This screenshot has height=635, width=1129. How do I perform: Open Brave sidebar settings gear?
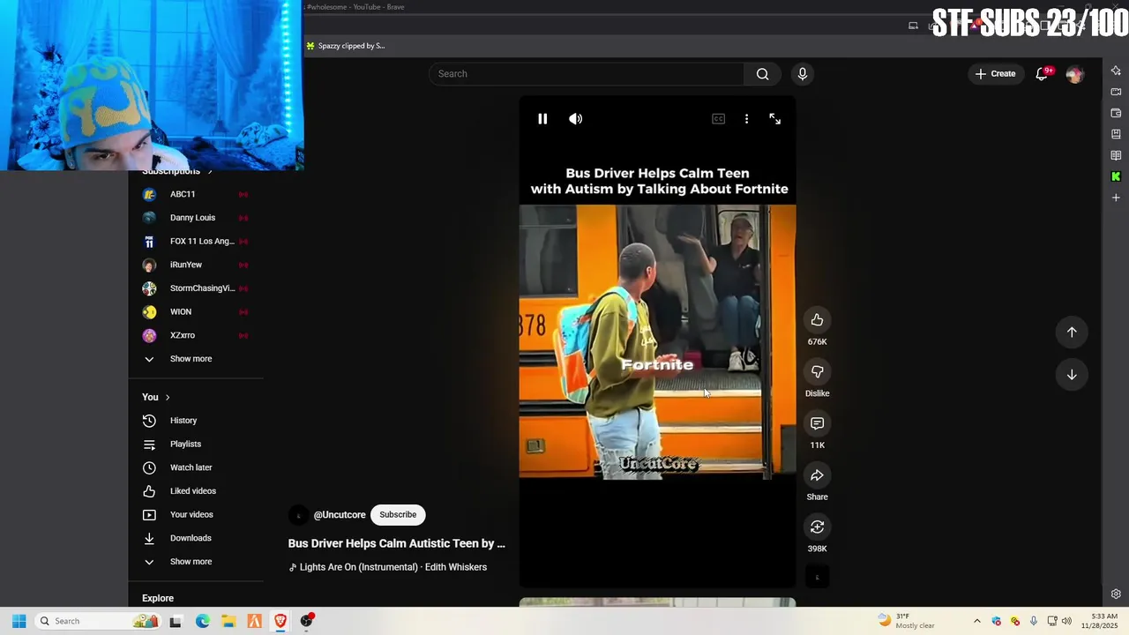click(x=1116, y=594)
